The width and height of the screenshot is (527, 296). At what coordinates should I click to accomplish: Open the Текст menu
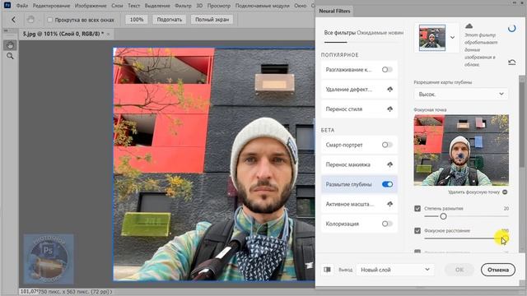pyautogui.click(x=133, y=6)
